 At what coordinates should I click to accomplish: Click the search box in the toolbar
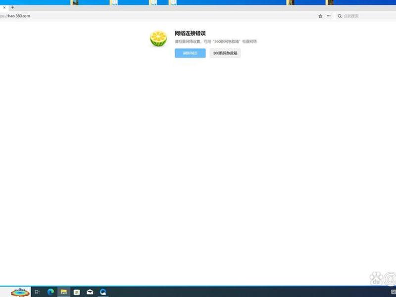pyautogui.click(x=366, y=16)
